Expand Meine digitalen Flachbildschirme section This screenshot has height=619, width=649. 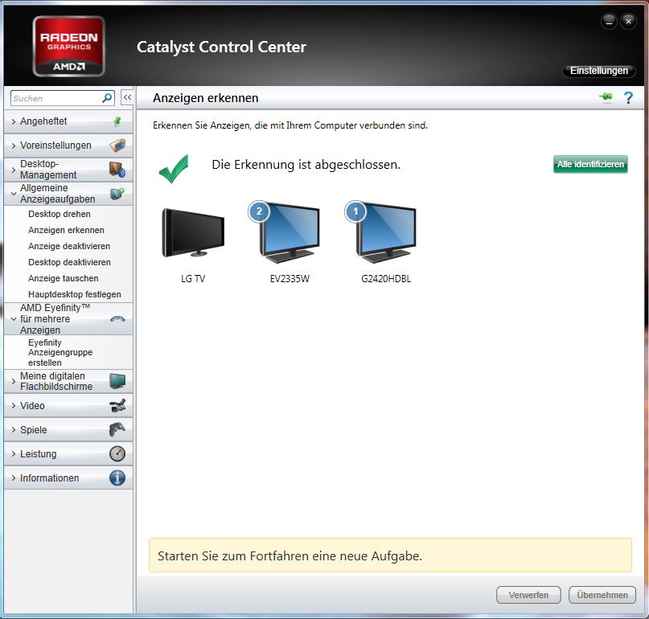coord(14,381)
